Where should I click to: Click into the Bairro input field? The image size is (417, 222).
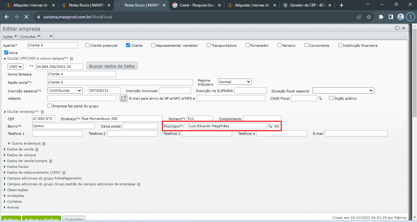click(x=63, y=126)
